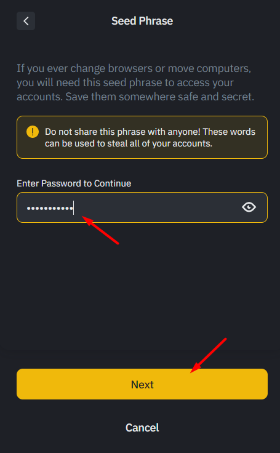
Task: Click the 'If you ever change browsers' paragraph
Action: (x=135, y=82)
